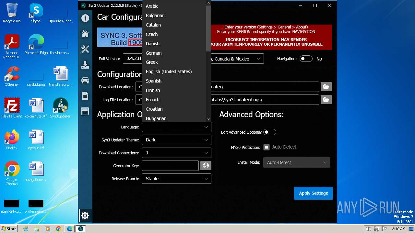
Task: Check MY20 Protection Auto-Detect box
Action: (x=267, y=147)
